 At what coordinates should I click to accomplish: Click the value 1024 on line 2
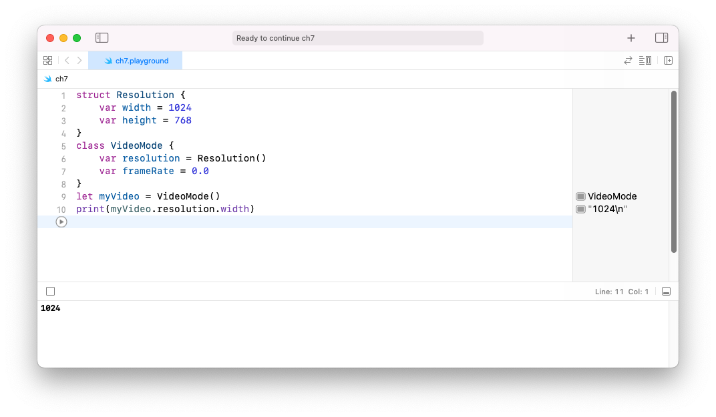180,107
